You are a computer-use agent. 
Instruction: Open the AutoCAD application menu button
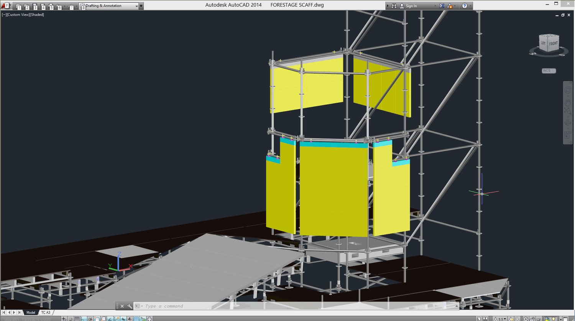tap(5, 6)
